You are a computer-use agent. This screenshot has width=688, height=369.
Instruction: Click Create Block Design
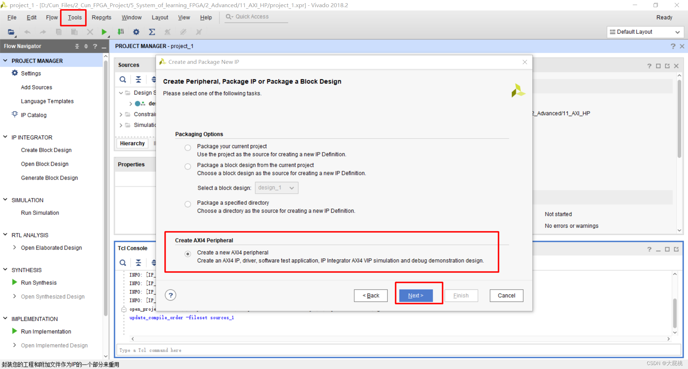tap(46, 150)
